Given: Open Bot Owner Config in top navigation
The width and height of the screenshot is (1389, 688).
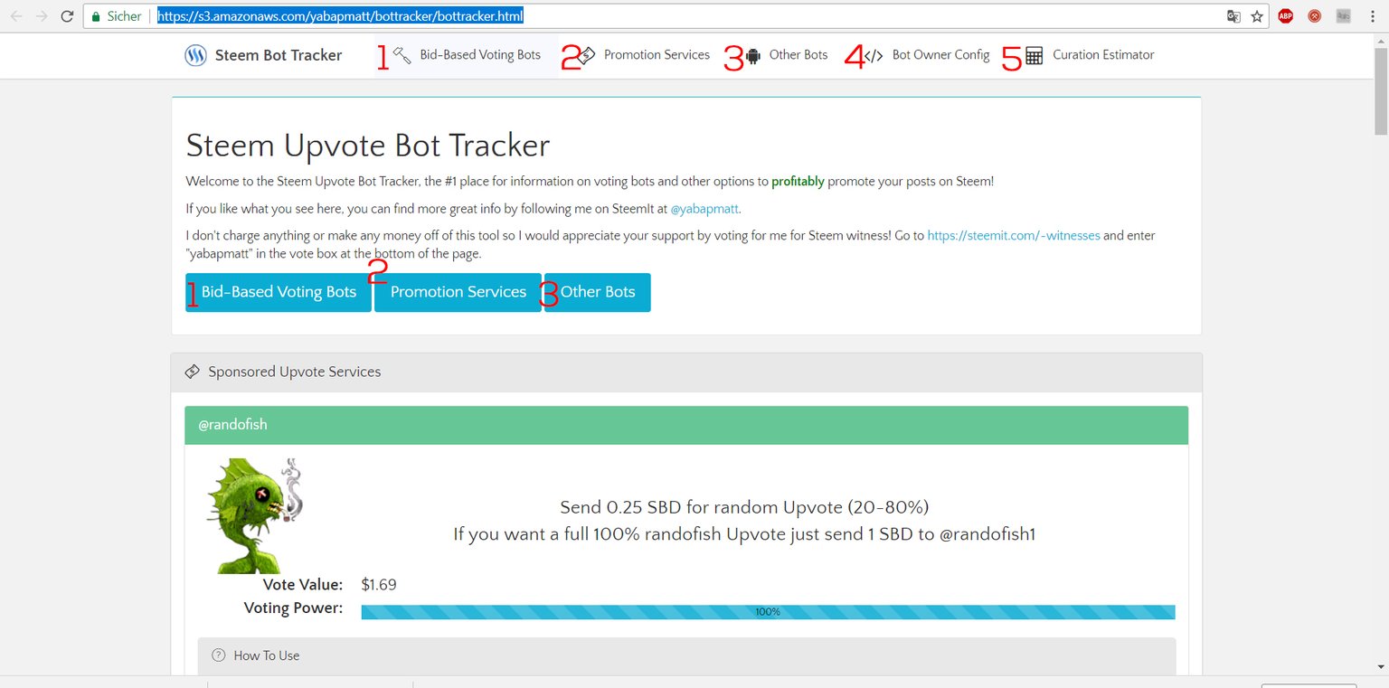Looking at the screenshot, I should click(940, 55).
